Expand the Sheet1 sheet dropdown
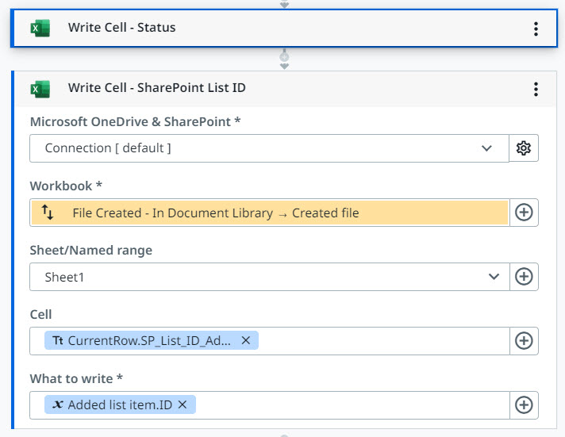This screenshot has width=565, height=437. point(494,277)
